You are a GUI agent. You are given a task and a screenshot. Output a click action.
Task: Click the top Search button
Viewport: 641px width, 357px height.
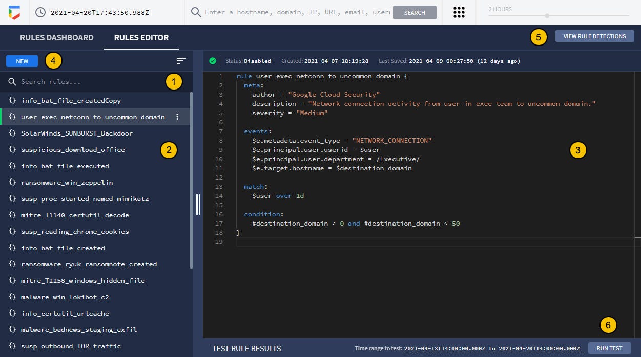[x=415, y=13]
